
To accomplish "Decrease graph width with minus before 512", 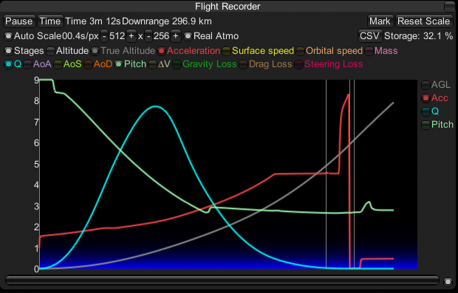I will [x=104, y=36].
